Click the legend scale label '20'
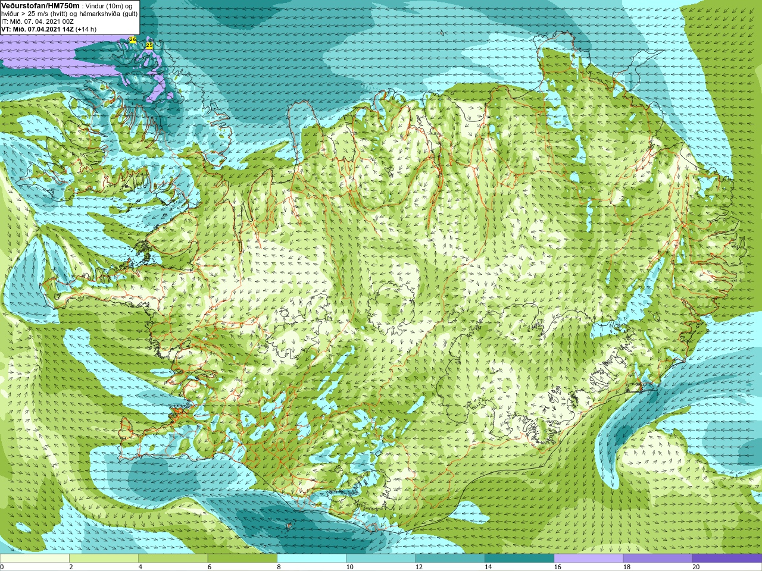The image size is (762, 571). pos(696,567)
